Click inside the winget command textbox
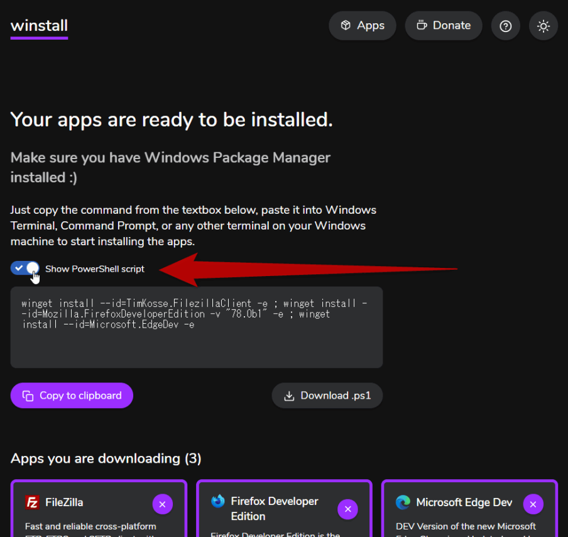This screenshot has width=568, height=537. click(x=196, y=327)
